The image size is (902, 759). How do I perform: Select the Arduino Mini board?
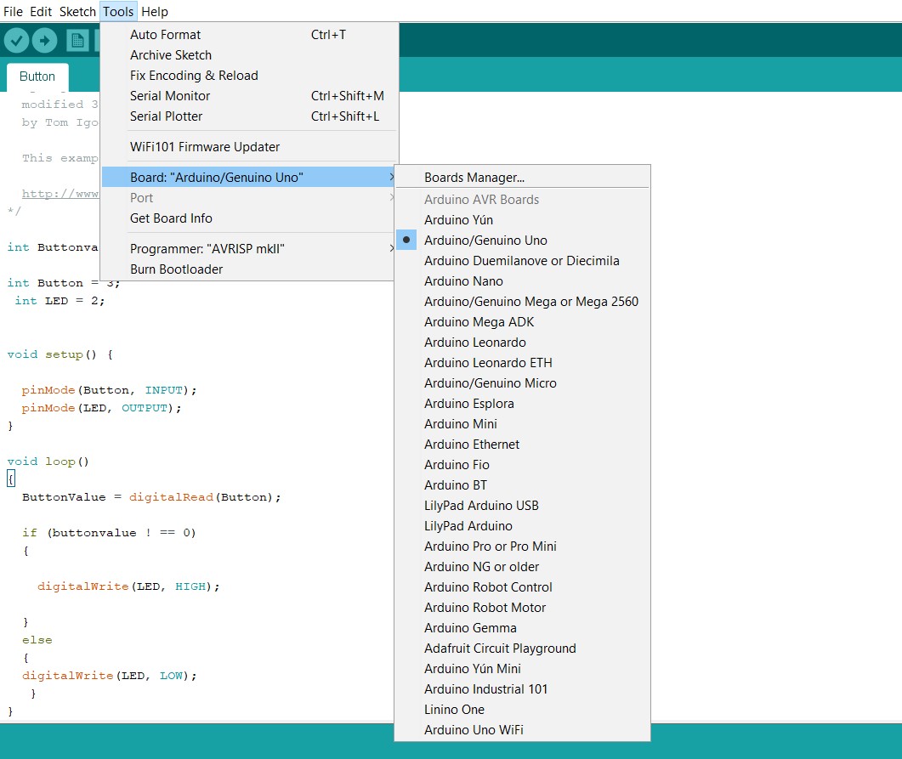(522, 424)
